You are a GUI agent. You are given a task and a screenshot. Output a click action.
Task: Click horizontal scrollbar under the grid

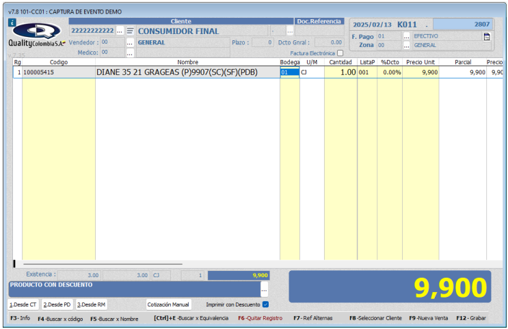103,264
